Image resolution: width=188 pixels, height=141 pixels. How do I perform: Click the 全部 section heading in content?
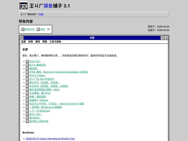click(25, 49)
